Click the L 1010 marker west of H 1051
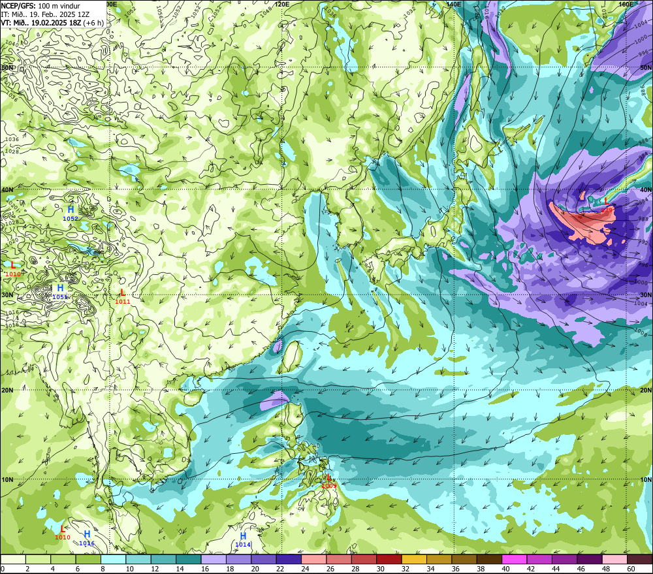The image size is (653, 574). click(x=13, y=268)
